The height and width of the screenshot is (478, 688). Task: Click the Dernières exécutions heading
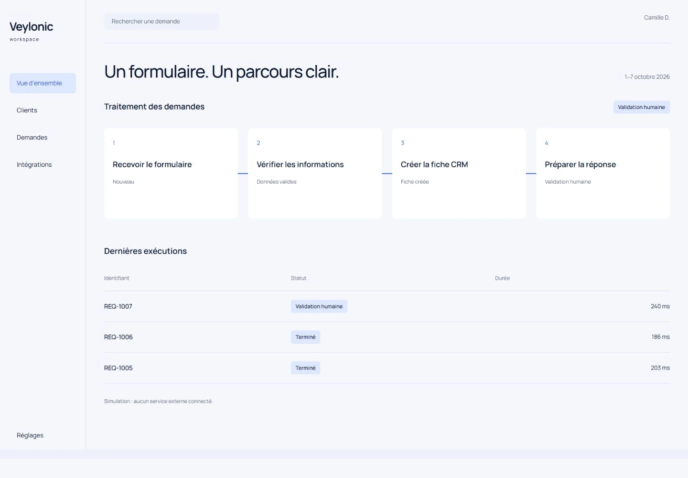coord(145,251)
